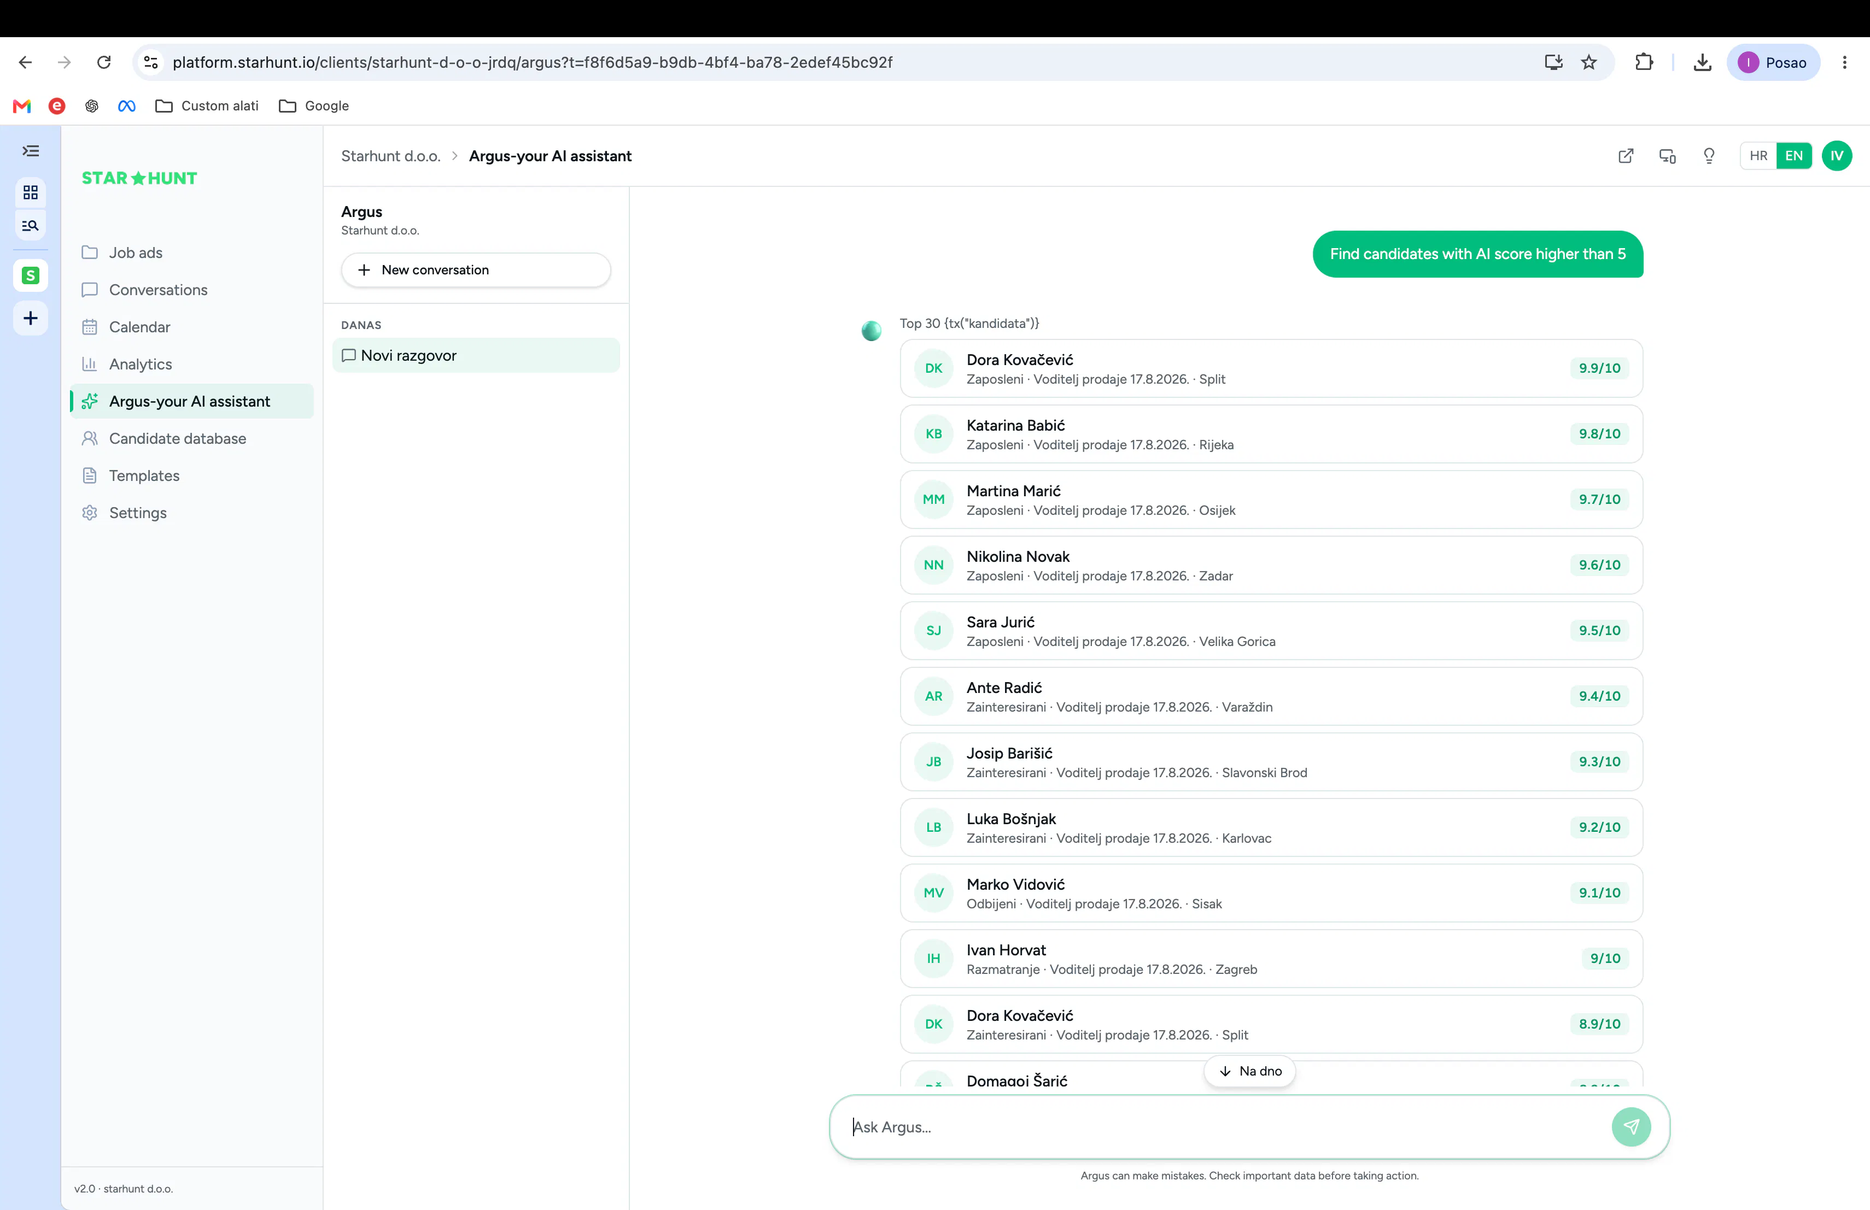
Task: Focus the Ask Argus input field
Action: click(1226, 1127)
